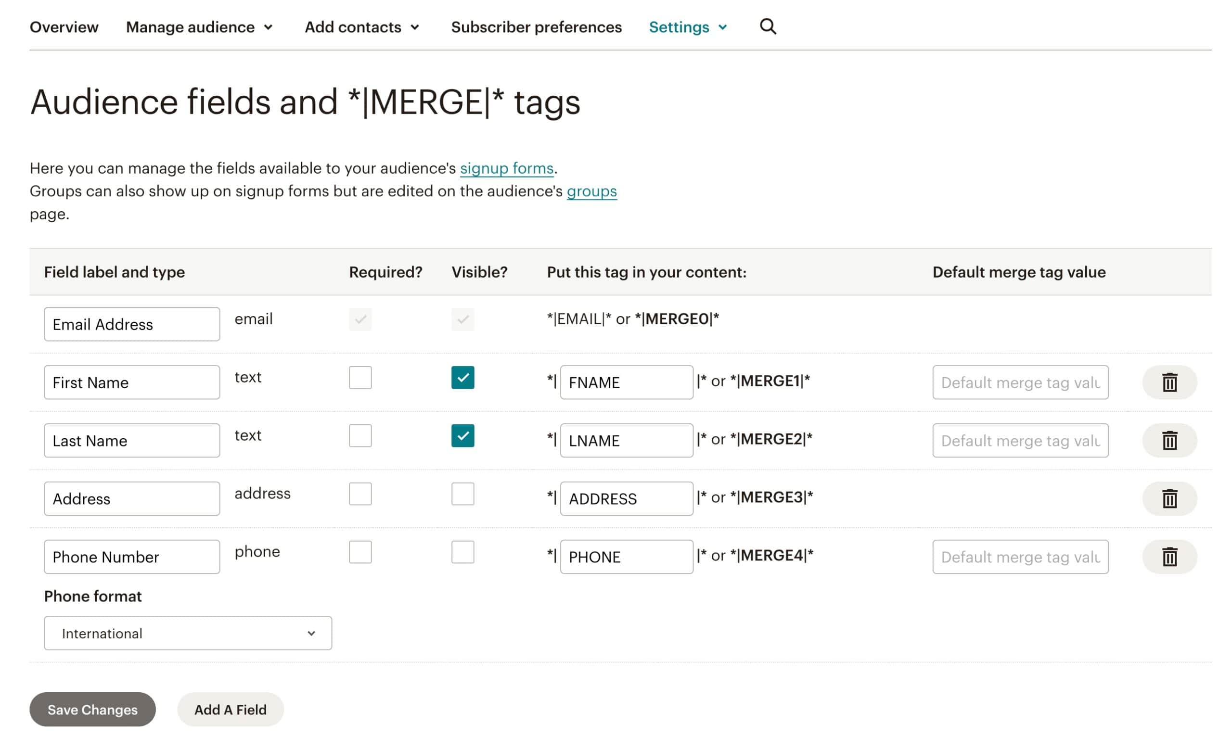Delete the First Name field with trash icon
This screenshot has height=737, width=1232.
(x=1169, y=382)
